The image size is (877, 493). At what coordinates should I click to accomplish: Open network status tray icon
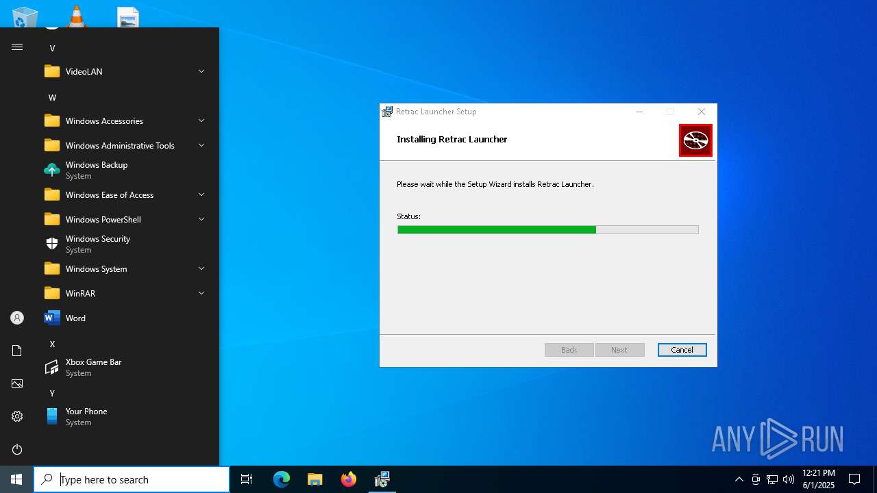(x=772, y=479)
